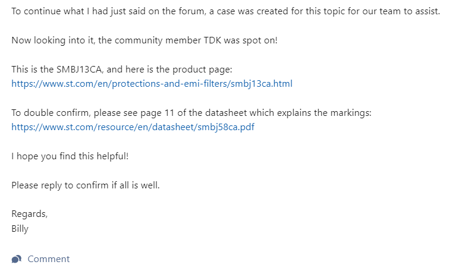
Task: Click the Comment speech bubble icon
Action: [17, 259]
